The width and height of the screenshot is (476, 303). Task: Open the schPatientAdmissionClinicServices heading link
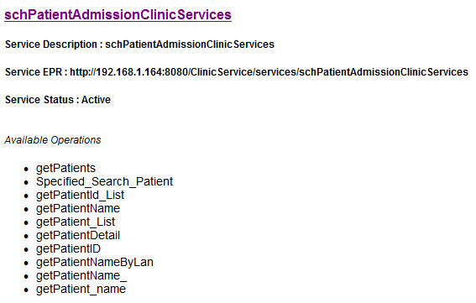coord(118,14)
